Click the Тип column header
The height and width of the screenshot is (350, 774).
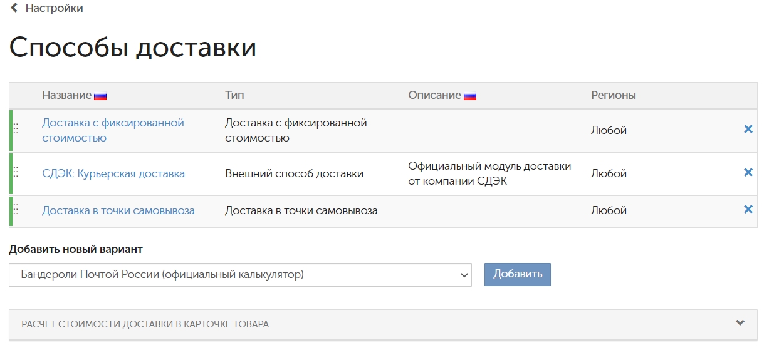click(x=234, y=95)
